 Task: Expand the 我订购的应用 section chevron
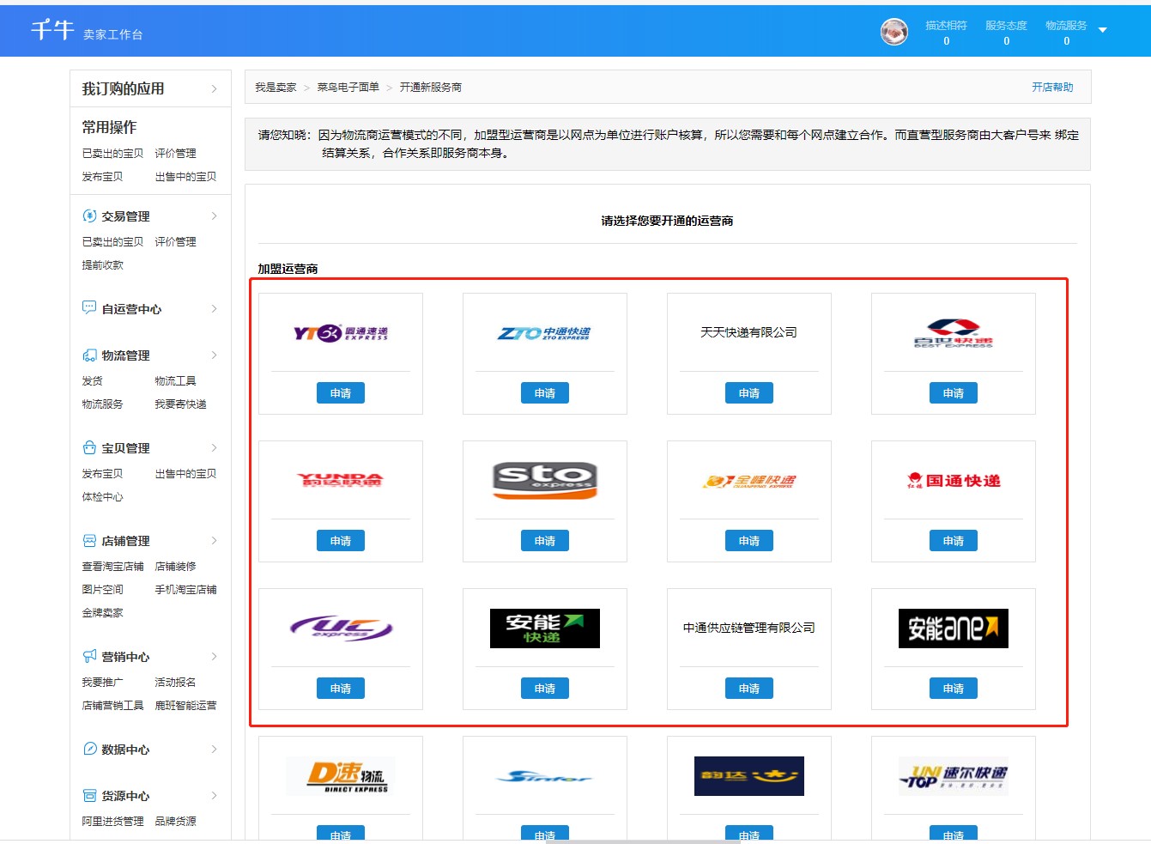point(214,88)
